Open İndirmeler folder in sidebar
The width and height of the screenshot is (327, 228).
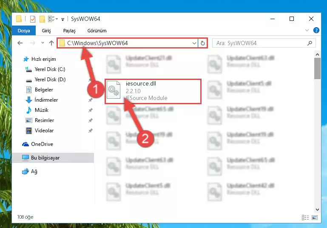[46, 100]
